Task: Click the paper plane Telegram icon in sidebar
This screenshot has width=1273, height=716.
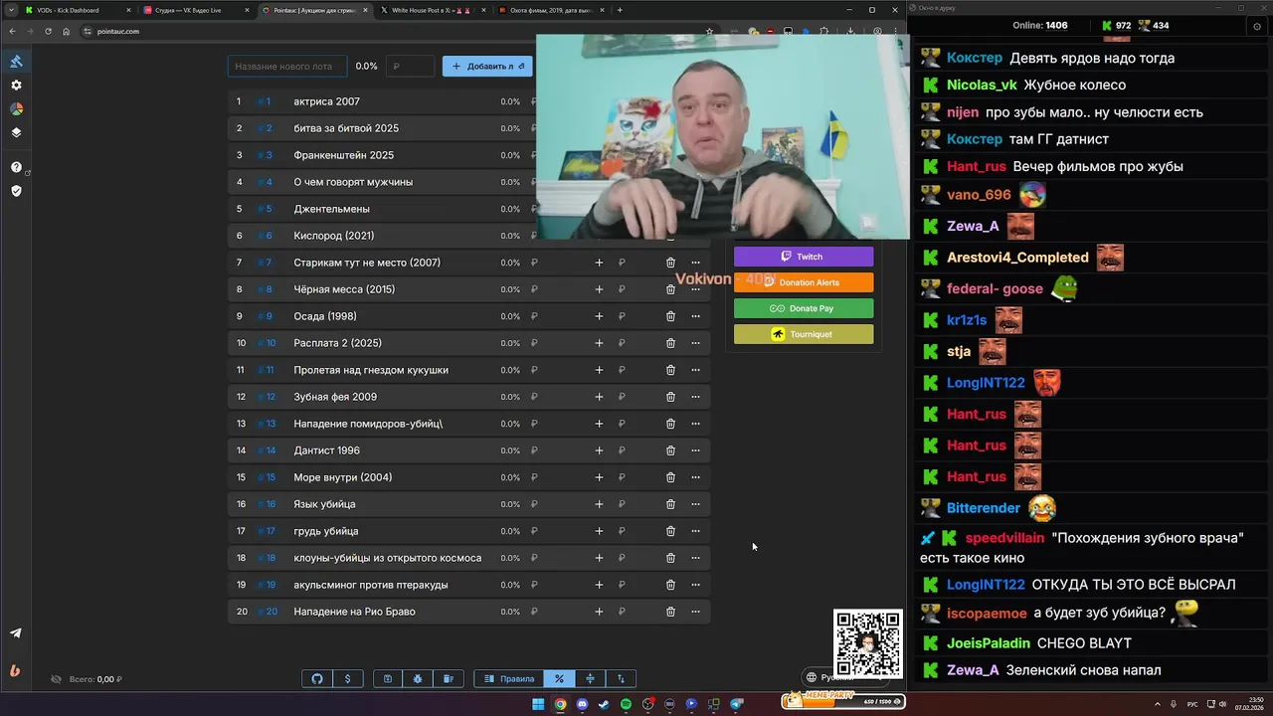Action: point(16,633)
